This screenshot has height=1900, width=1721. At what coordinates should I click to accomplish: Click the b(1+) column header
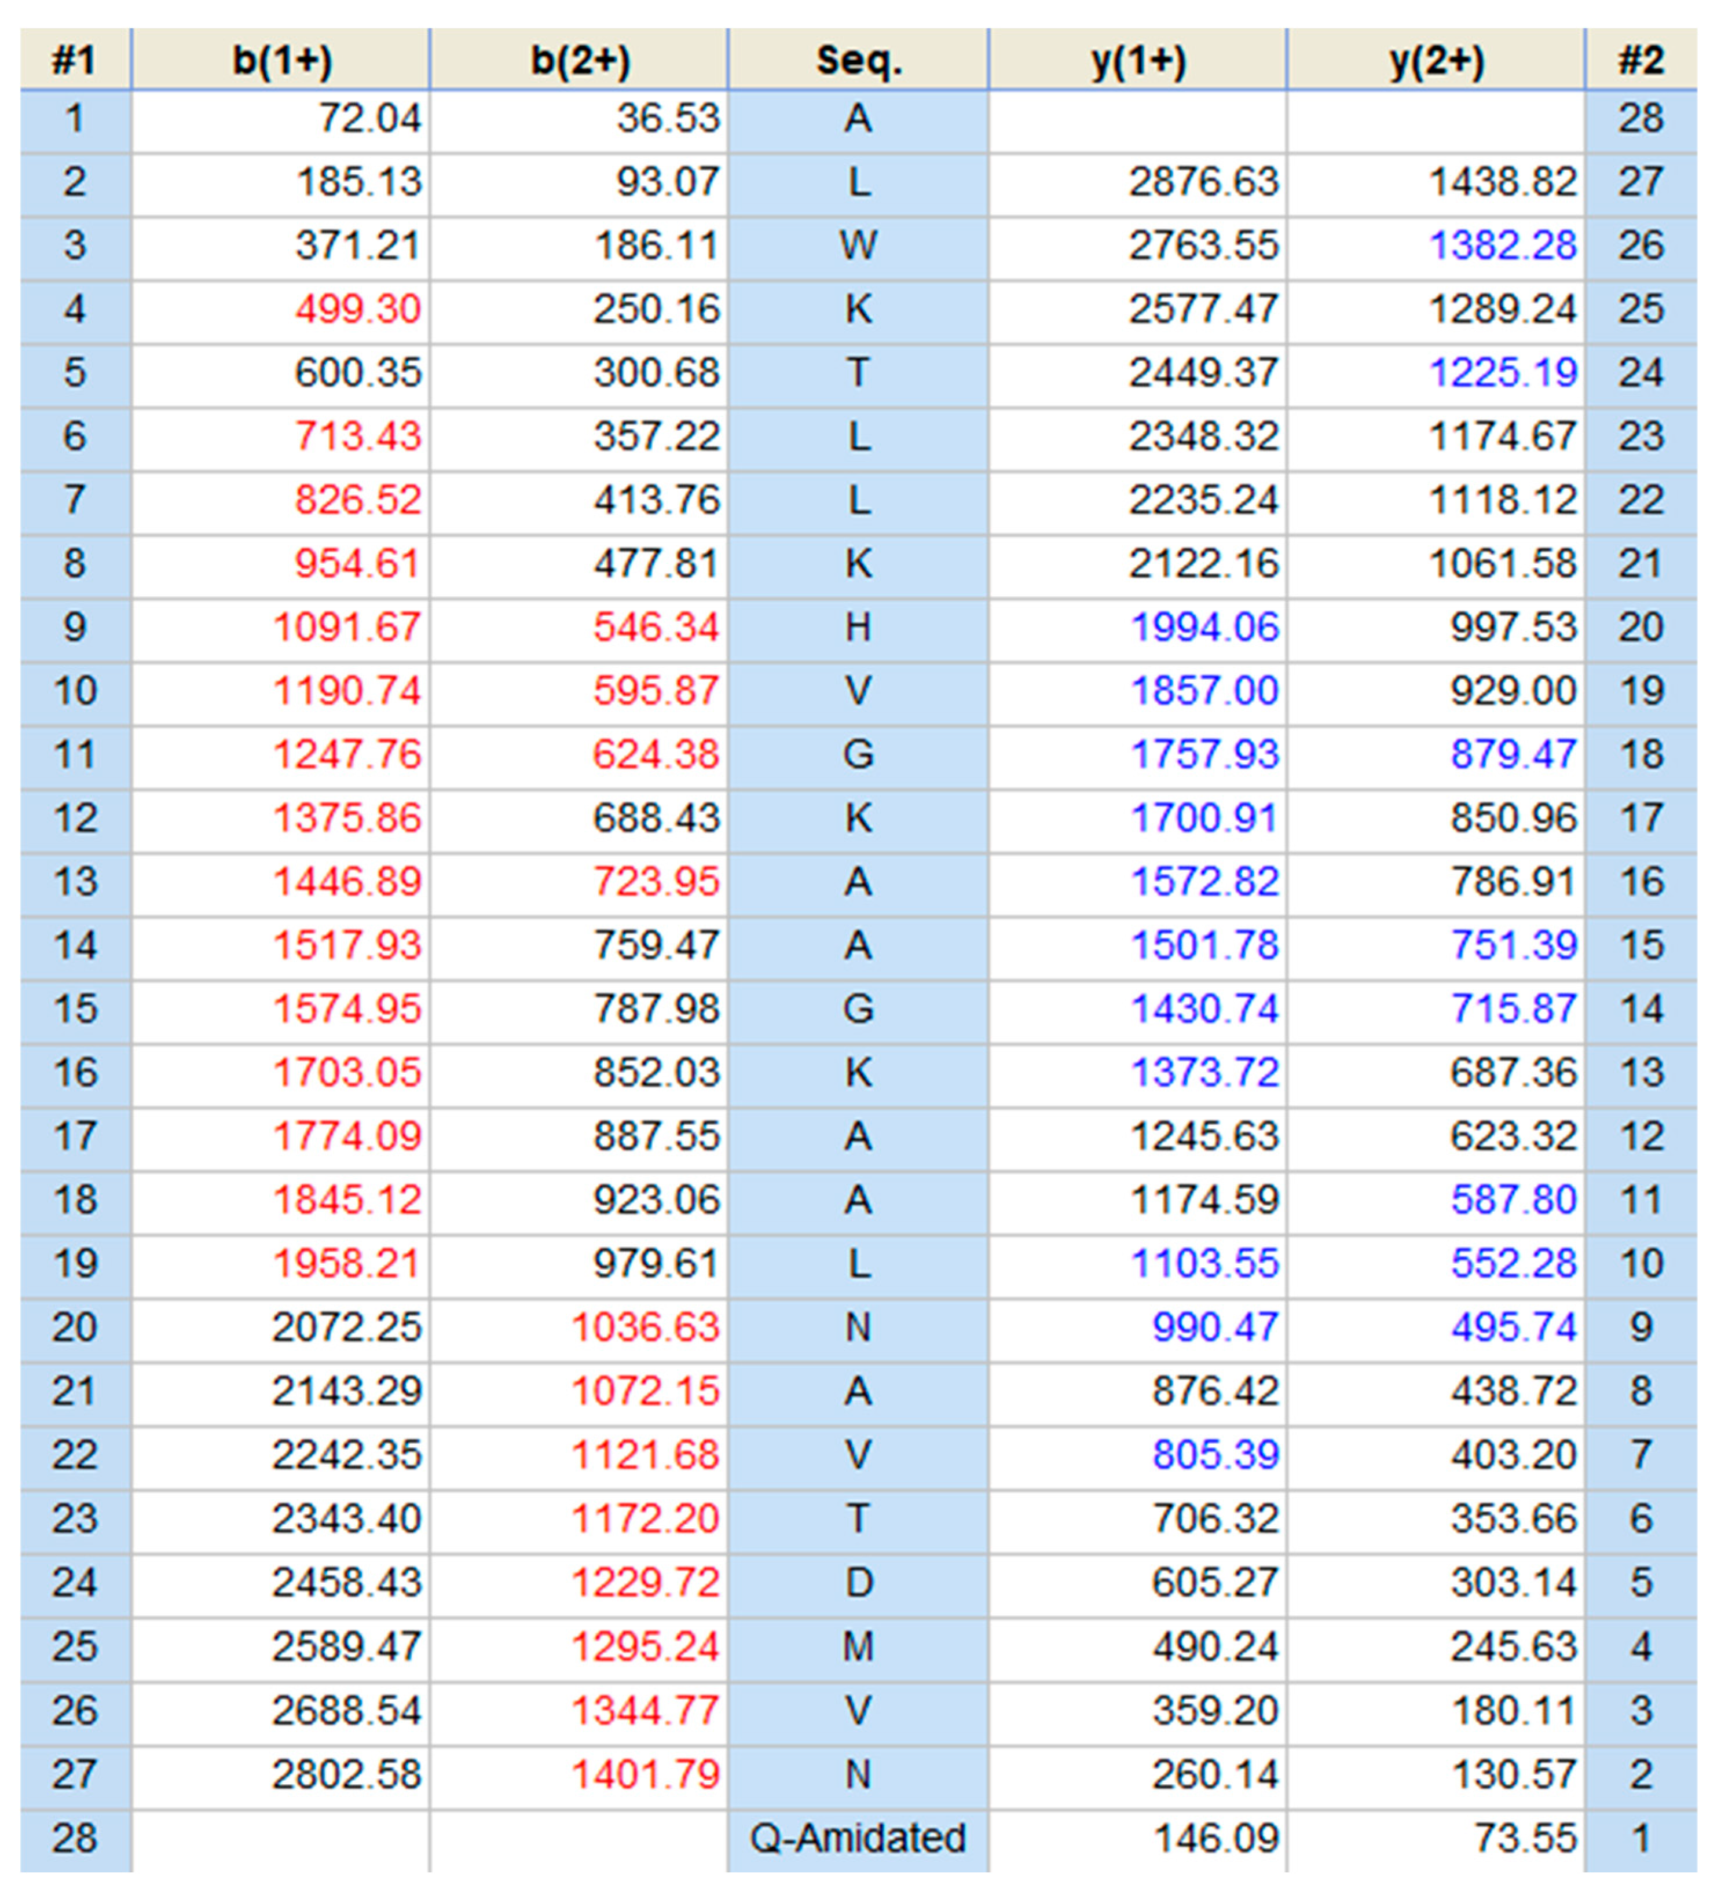tap(281, 60)
